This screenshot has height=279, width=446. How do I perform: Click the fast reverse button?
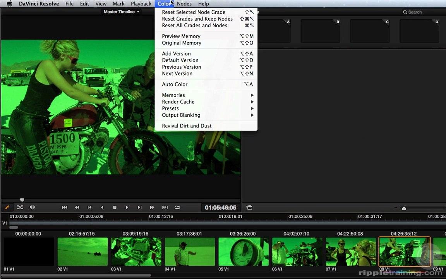tap(77, 207)
